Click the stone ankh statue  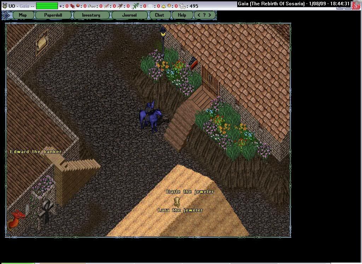coord(46,212)
